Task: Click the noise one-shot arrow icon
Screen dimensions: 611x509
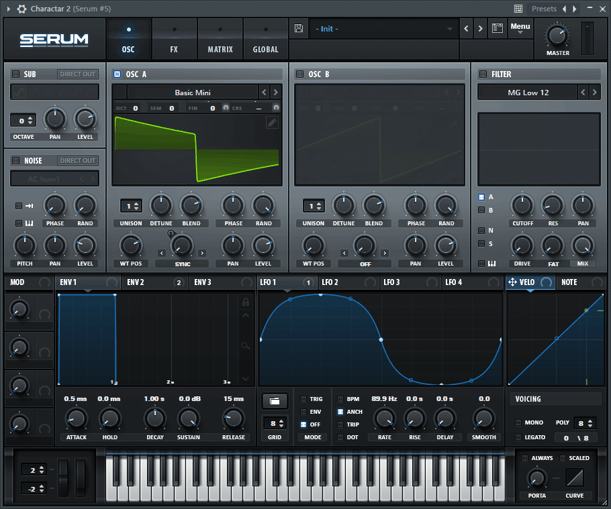Action: tap(30, 206)
